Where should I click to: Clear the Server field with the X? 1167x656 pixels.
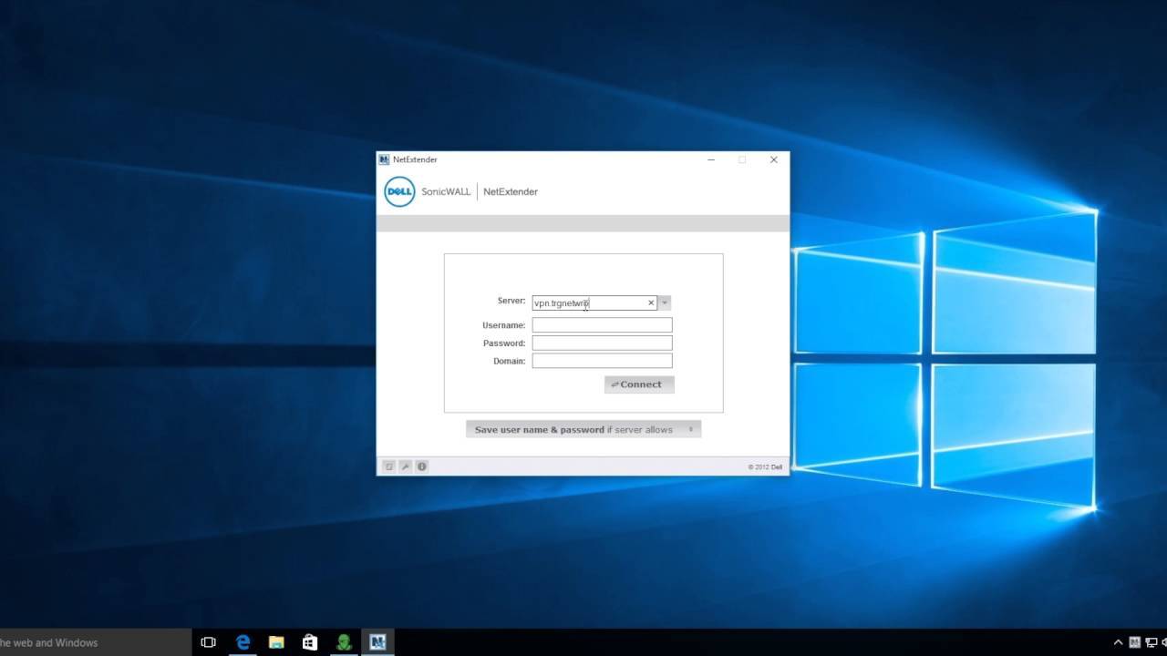pos(651,303)
